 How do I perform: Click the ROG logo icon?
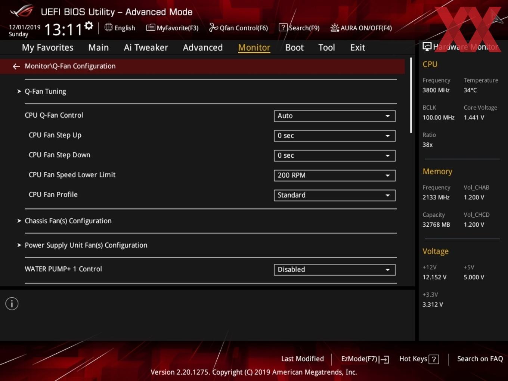[x=21, y=11]
